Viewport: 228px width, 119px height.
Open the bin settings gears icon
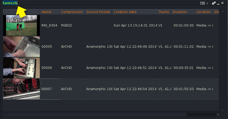pyautogui.click(x=214, y=3)
